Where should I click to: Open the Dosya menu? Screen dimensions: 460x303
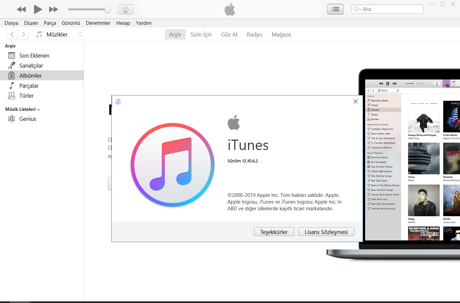tap(11, 23)
